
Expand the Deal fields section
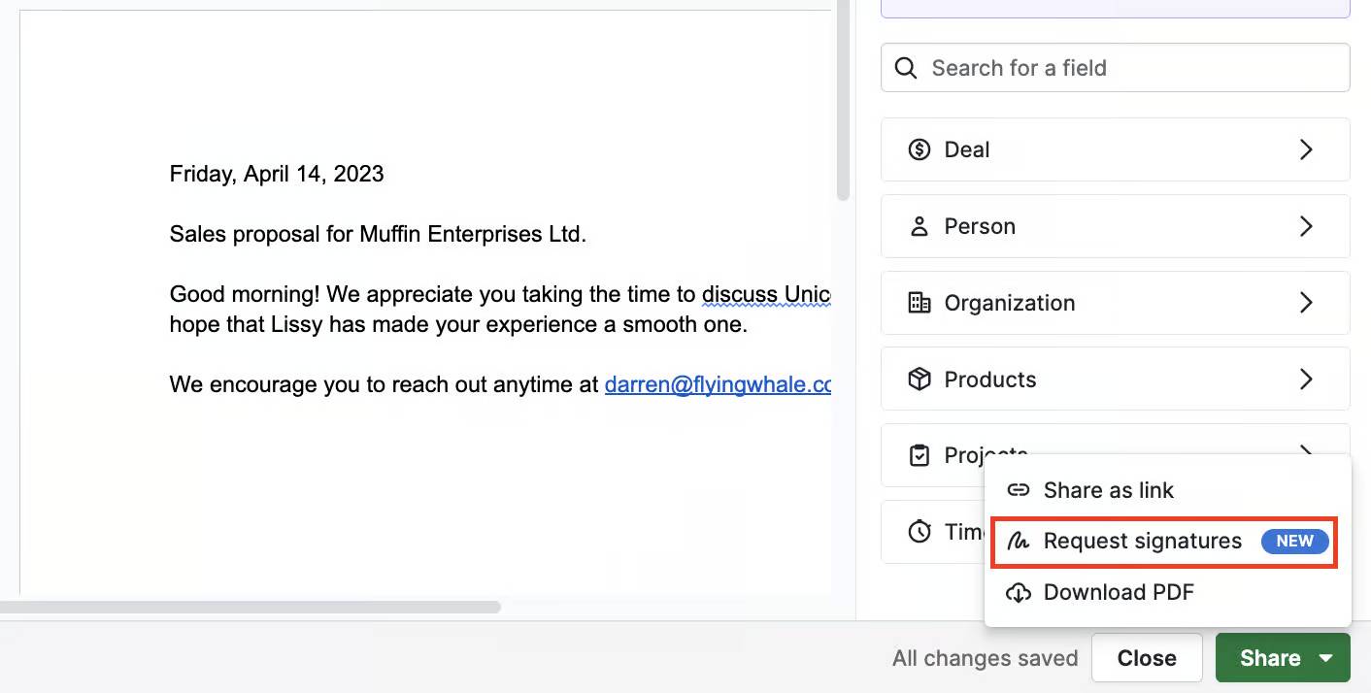tap(1306, 149)
